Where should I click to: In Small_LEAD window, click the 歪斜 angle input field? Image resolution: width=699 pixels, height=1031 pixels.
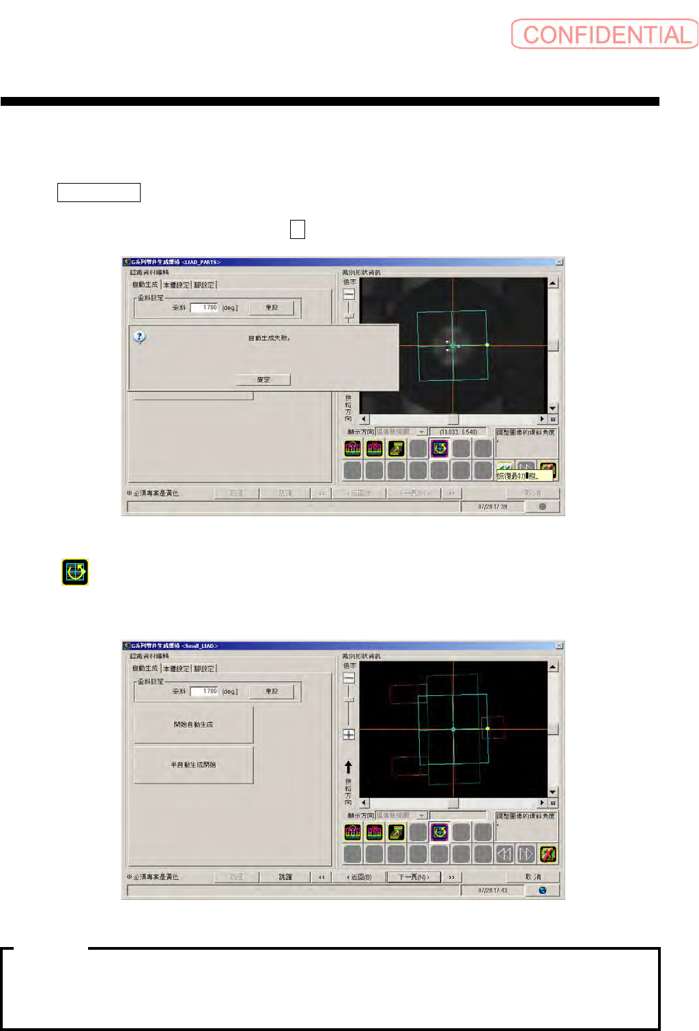[x=204, y=692]
